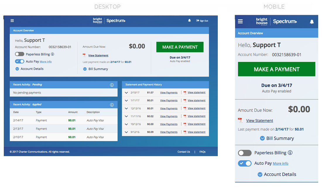The width and height of the screenshot is (322, 188).
Task: Expand the 2/10/17 statement history row
Action: click(x=126, y=93)
